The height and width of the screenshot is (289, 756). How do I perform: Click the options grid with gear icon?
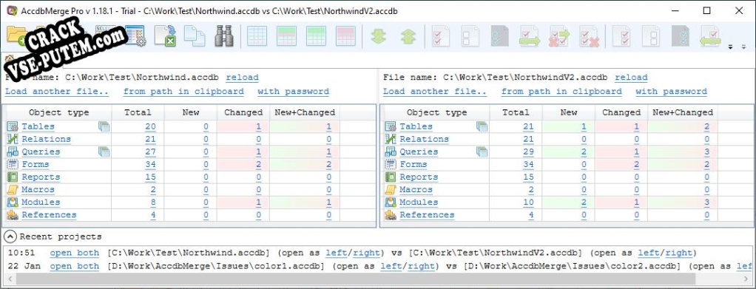(x=135, y=36)
